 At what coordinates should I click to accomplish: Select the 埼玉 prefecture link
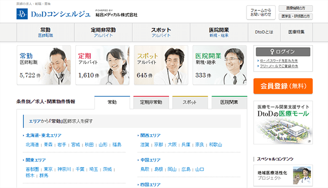[93, 169]
